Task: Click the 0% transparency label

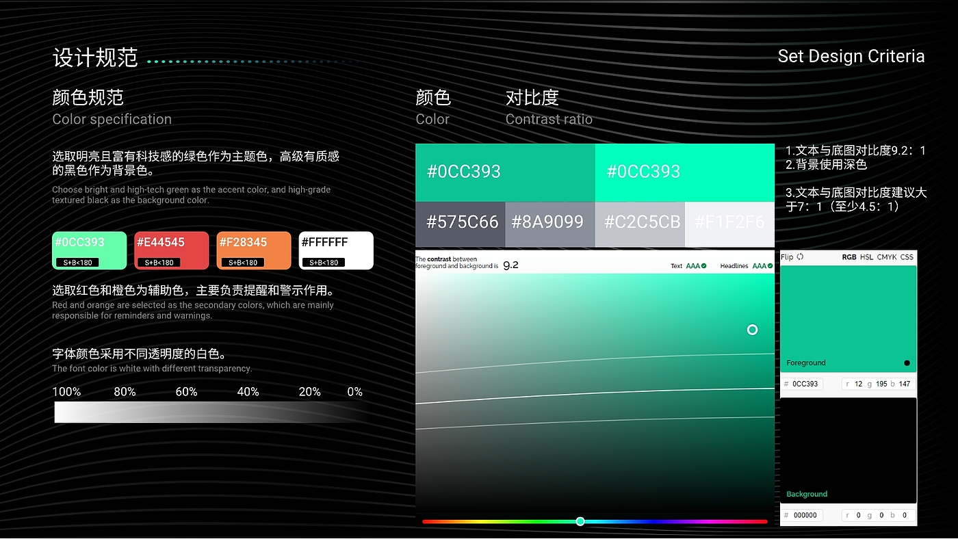Action: (354, 392)
